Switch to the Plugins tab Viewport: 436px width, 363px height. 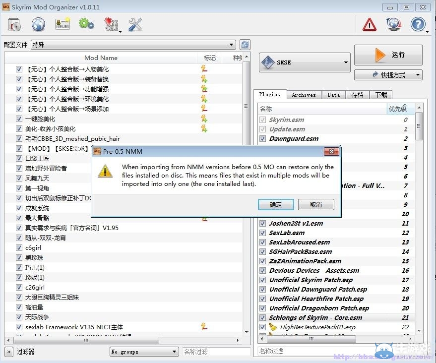(x=269, y=94)
